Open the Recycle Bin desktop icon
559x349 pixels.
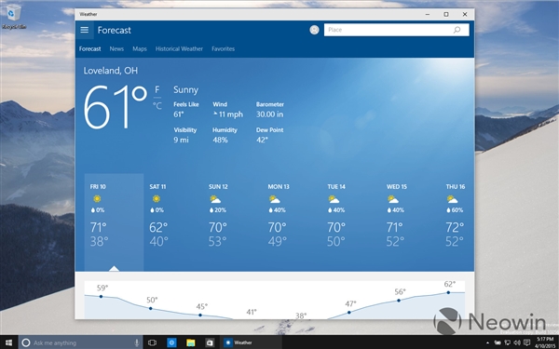click(x=14, y=17)
